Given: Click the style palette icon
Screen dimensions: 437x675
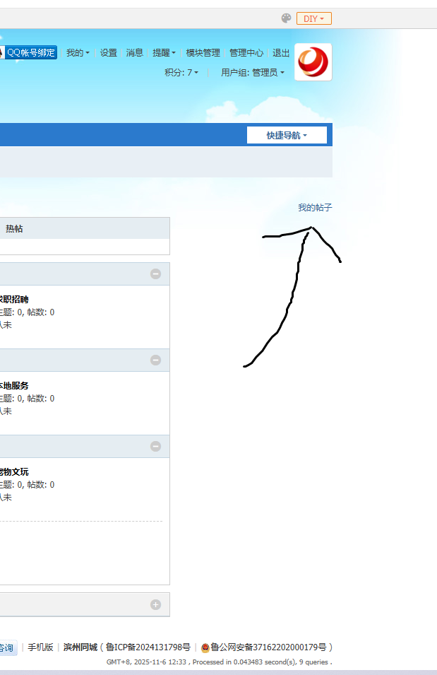Looking at the screenshot, I should click(x=286, y=18).
